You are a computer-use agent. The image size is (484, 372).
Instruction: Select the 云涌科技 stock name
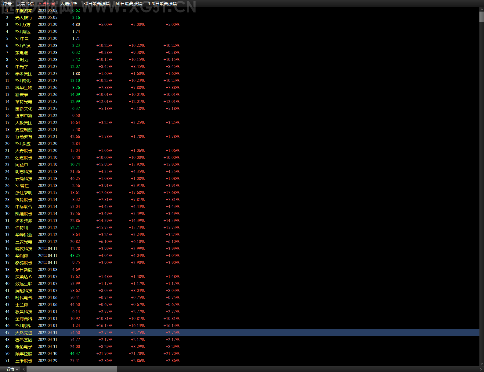point(24,179)
